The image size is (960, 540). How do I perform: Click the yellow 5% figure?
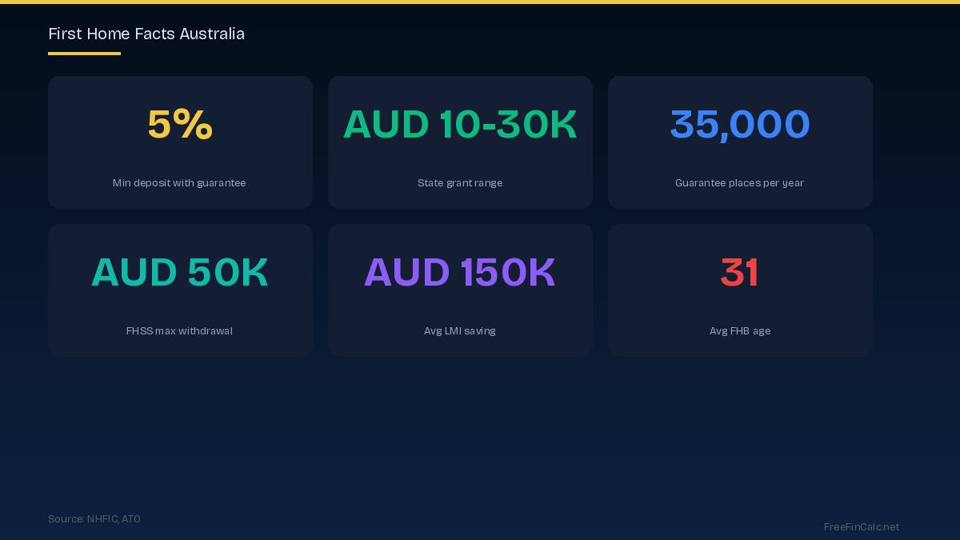(x=180, y=125)
